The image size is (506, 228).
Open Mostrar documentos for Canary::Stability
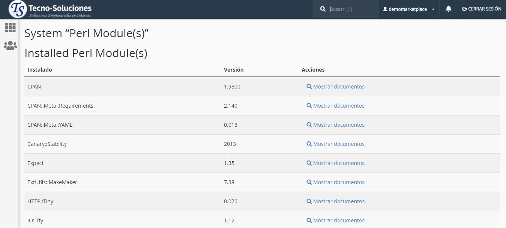[x=338, y=144]
